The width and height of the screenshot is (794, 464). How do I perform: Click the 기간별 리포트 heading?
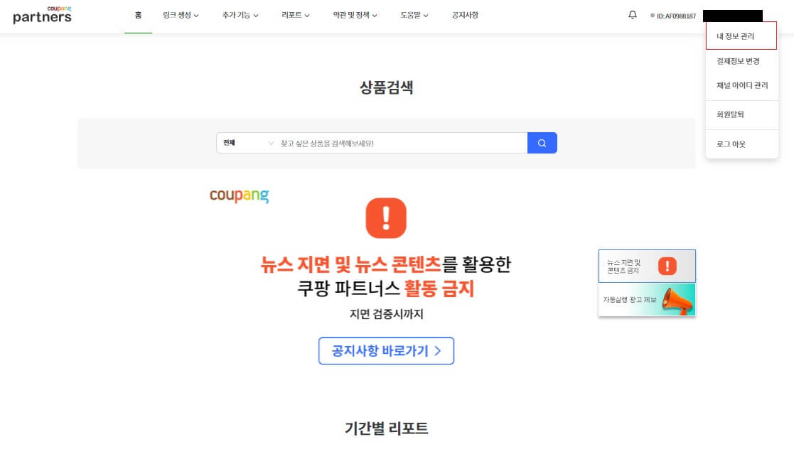[x=387, y=428]
